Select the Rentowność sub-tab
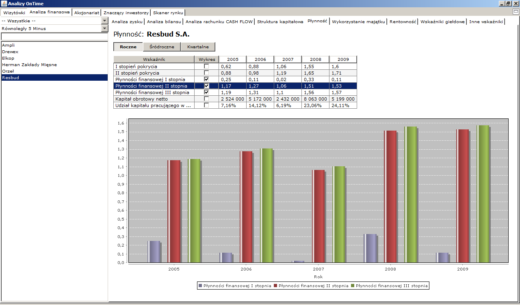 [403, 21]
